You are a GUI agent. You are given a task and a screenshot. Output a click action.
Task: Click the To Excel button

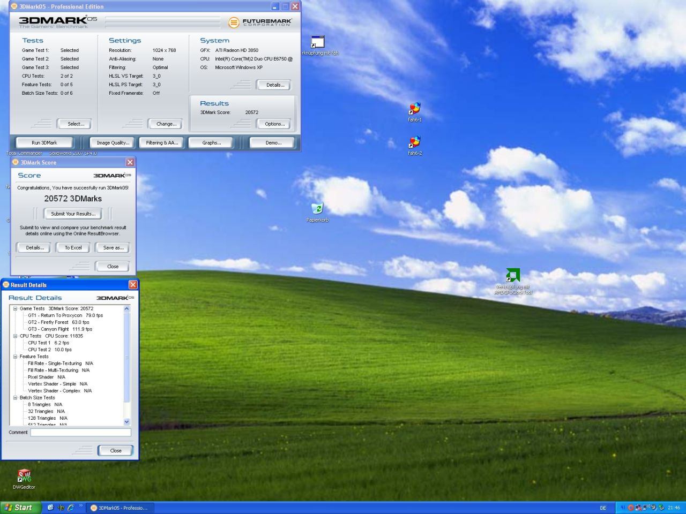pos(73,248)
